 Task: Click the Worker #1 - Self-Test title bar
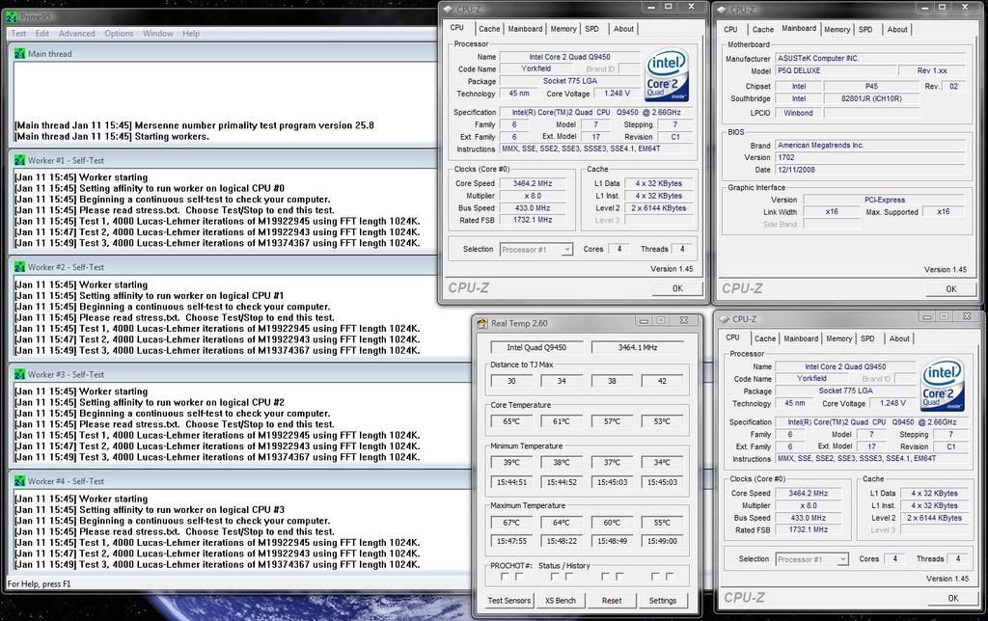[224, 161]
